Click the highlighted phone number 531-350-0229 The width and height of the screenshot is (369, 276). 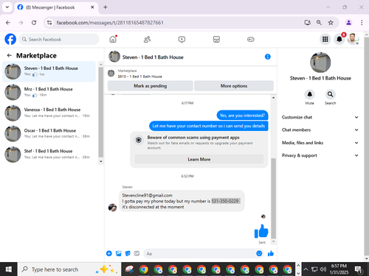click(225, 201)
